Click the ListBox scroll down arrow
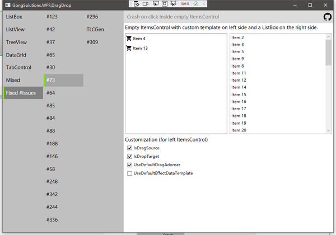The width and height of the screenshot is (336, 235). pyautogui.click(x=328, y=130)
